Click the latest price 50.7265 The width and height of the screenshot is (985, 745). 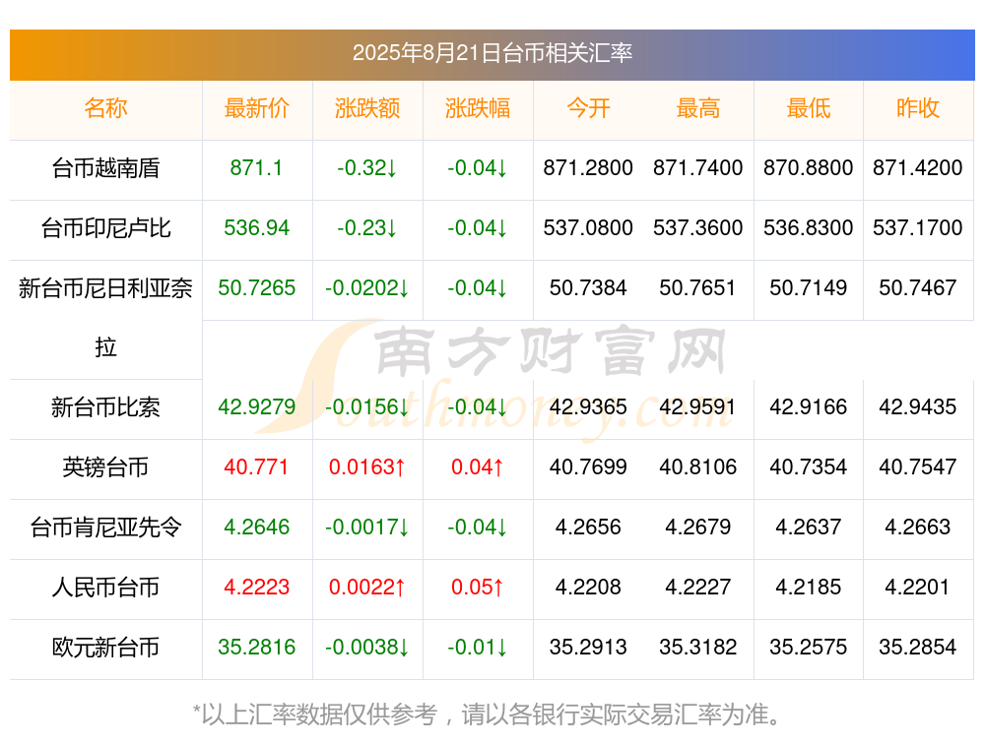pyautogui.click(x=256, y=288)
